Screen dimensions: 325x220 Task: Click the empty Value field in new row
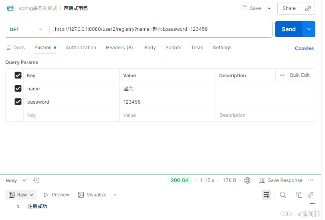(x=168, y=115)
